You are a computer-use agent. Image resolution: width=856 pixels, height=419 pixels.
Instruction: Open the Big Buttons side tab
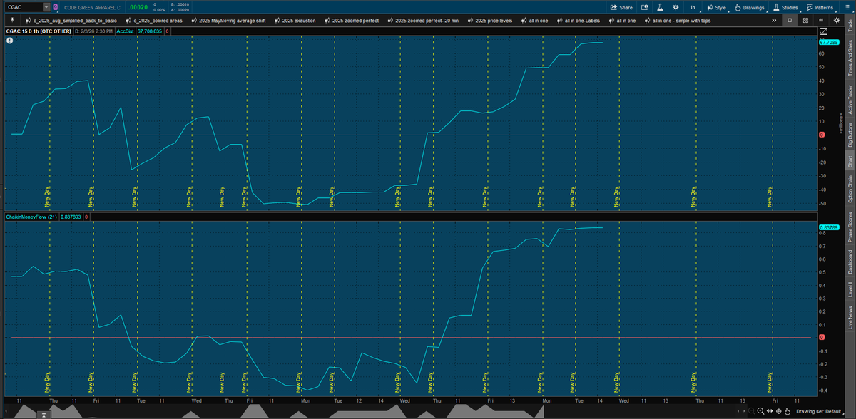coord(849,135)
